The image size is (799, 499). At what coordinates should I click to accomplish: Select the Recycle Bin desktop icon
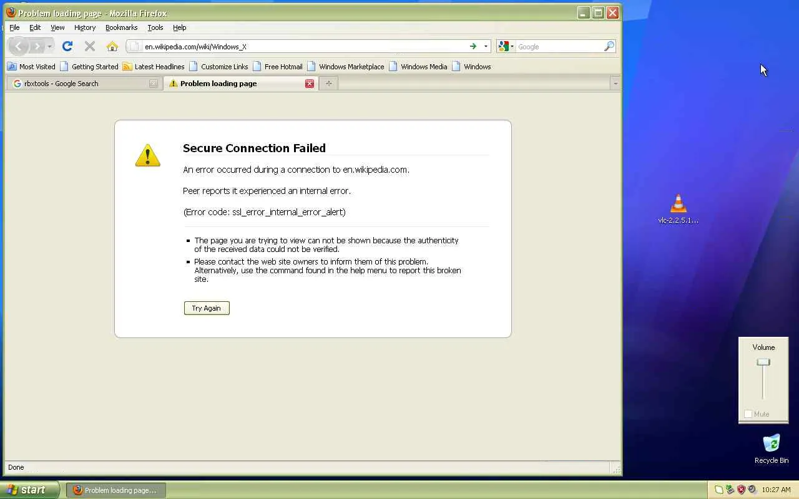coord(772,449)
